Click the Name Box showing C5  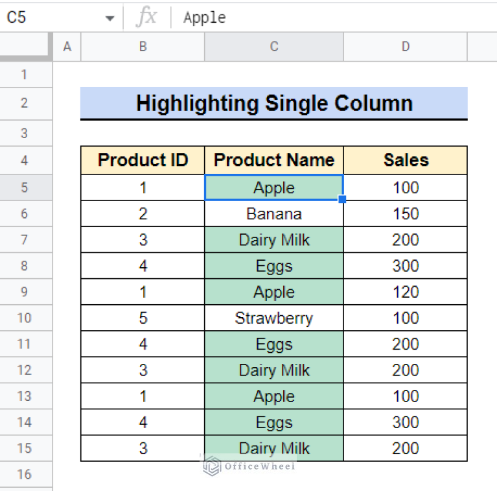[52, 18]
